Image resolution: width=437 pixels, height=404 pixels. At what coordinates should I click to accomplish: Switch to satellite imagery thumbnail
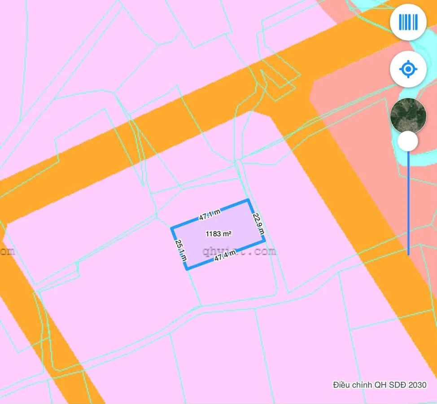(x=408, y=115)
